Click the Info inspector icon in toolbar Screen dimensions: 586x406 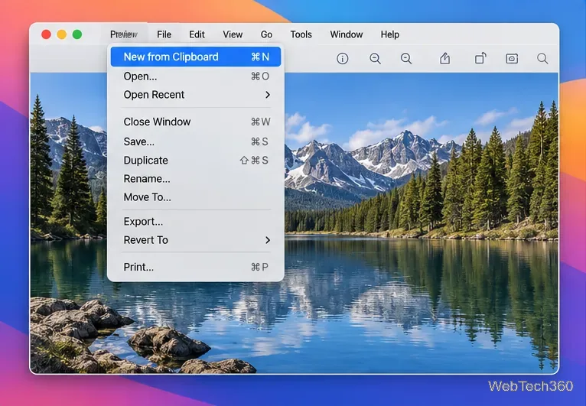coord(342,59)
